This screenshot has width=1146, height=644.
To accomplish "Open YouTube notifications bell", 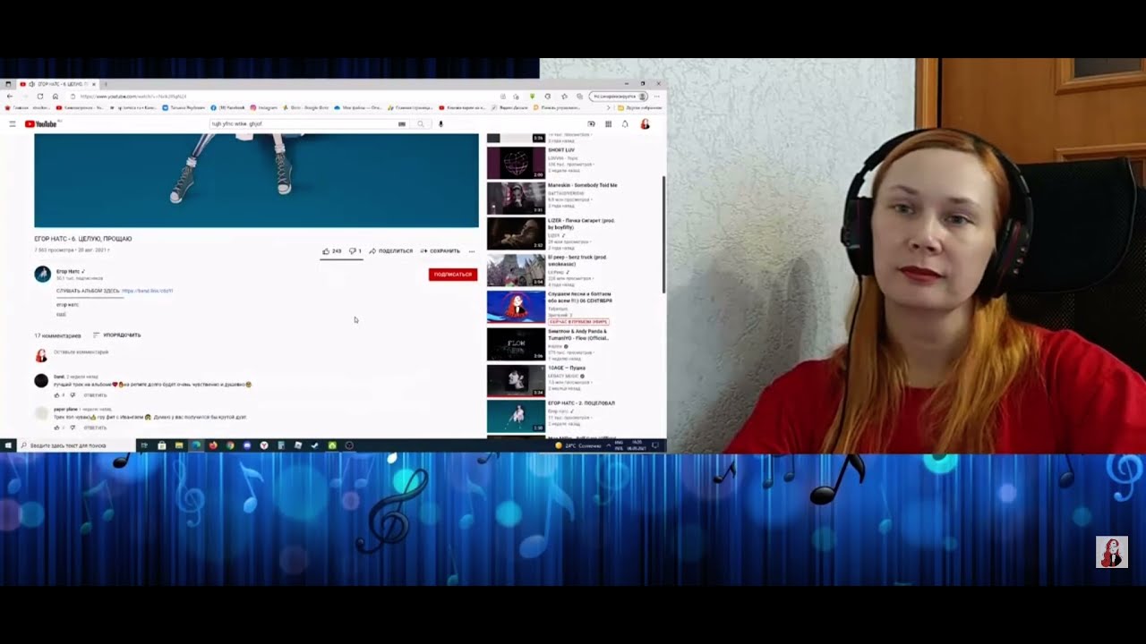I will [625, 124].
